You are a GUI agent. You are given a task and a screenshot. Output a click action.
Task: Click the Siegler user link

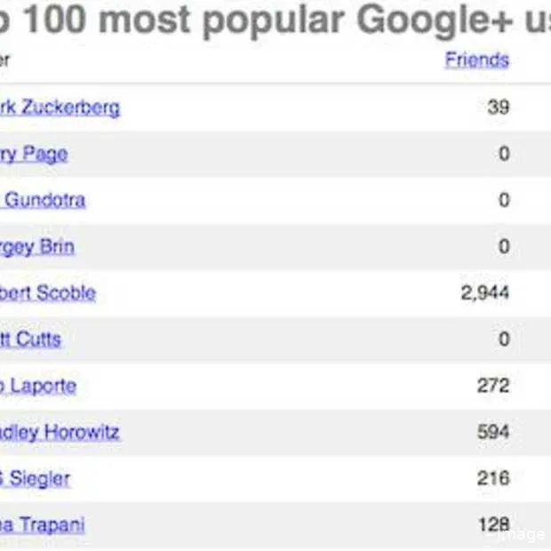pyautogui.click(x=36, y=479)
